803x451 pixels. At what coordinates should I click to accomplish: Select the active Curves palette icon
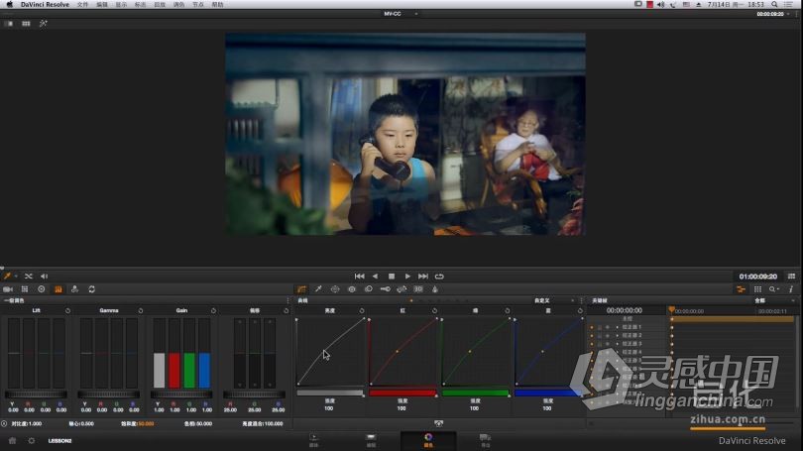point(301,289)
